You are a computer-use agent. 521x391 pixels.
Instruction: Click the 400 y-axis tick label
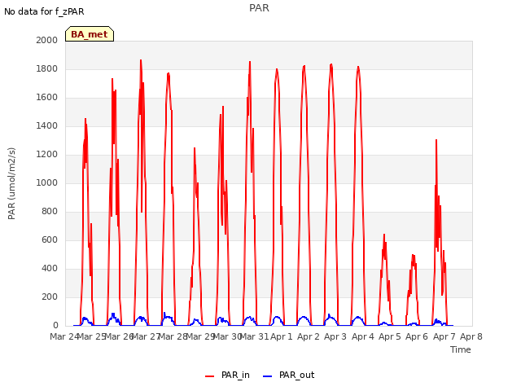[50, 268]
